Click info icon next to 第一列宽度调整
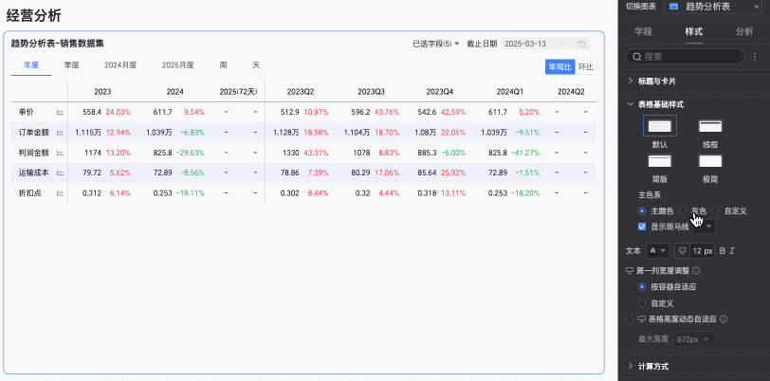The image size is (770, 381). [696, 270]
